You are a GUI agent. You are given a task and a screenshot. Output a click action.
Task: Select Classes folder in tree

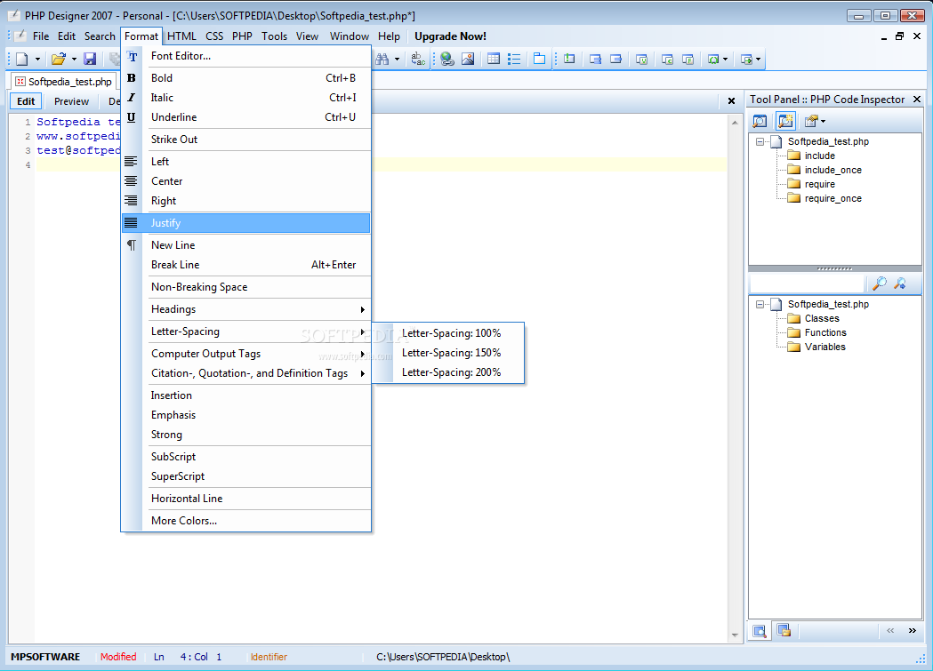pos(822,318)
